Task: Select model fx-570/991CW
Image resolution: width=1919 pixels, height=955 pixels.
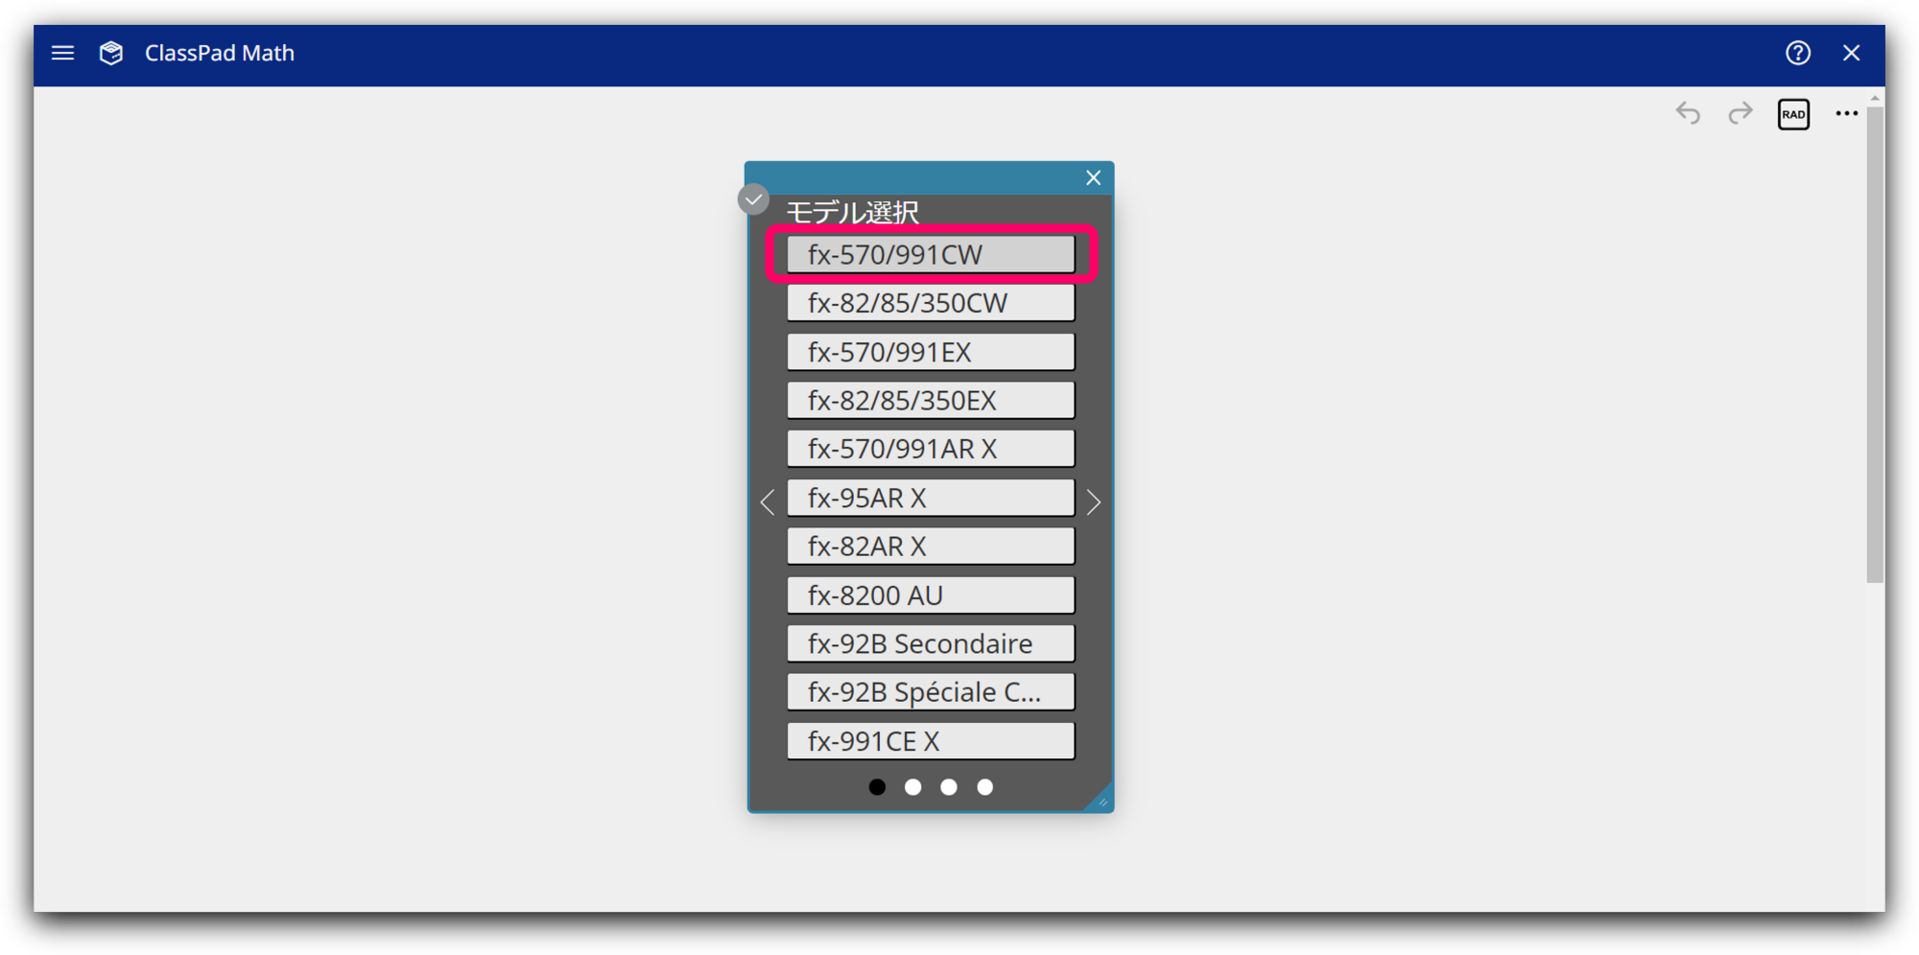Action: pyautogui.click(x=931, y=255)
